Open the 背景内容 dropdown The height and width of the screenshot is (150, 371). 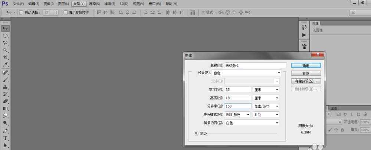pyautogui.click(x=252, y=123)
